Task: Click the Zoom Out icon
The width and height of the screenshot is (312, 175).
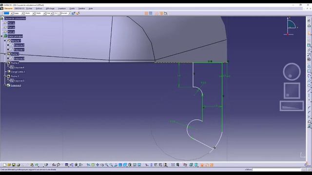Action: point(111,165)
